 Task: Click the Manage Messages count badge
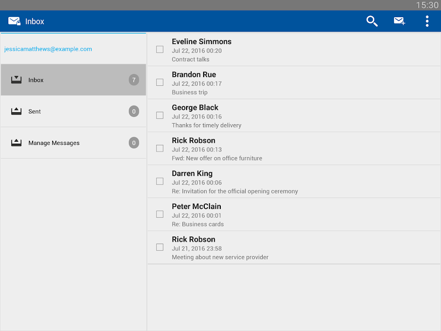click(134, 143)
